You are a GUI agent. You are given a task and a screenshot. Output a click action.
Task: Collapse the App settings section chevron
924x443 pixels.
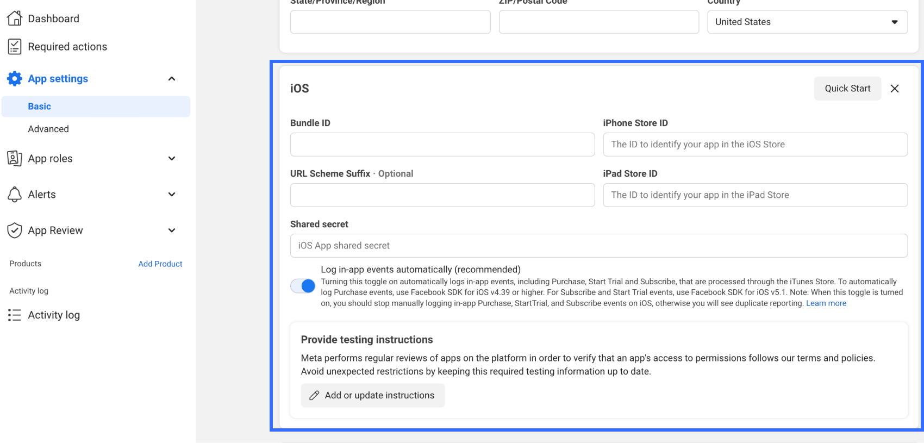click(x=172, y=79)
